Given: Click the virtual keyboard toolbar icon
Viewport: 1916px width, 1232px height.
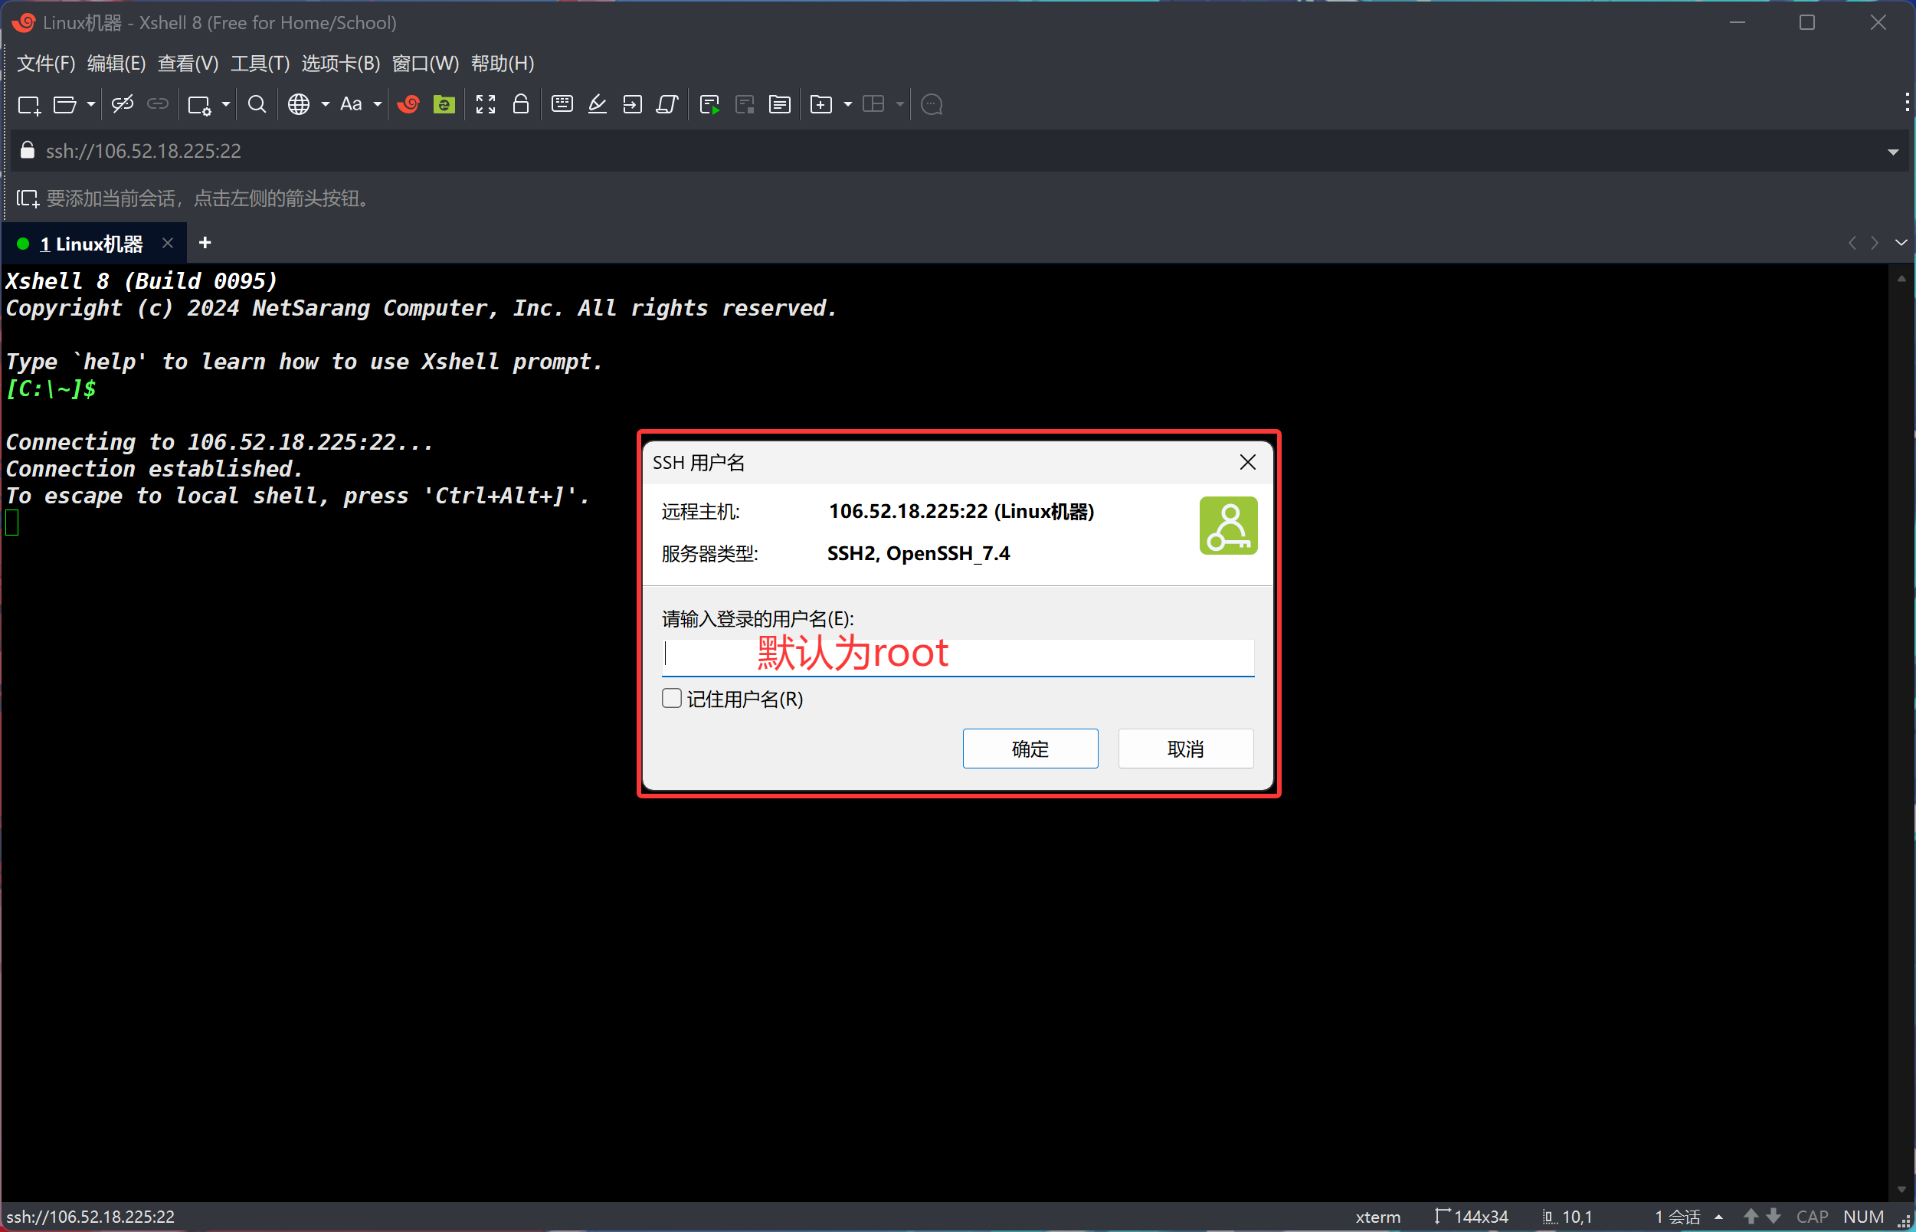Looking at the screenshot, I should 562,105.
